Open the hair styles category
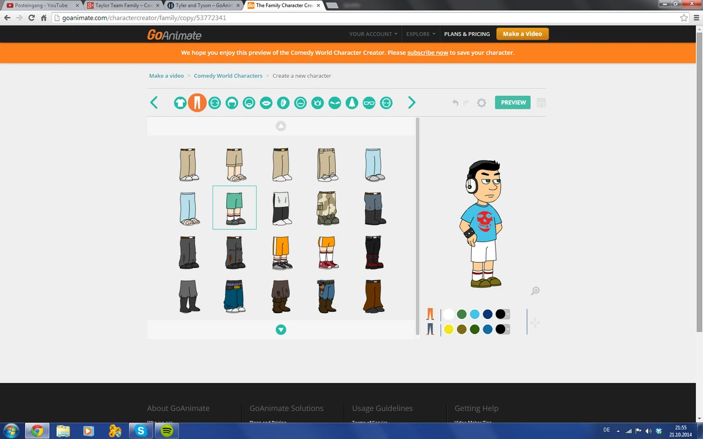Screen dimensions: 703x439 pyautogui.click(x=232, y=102)
